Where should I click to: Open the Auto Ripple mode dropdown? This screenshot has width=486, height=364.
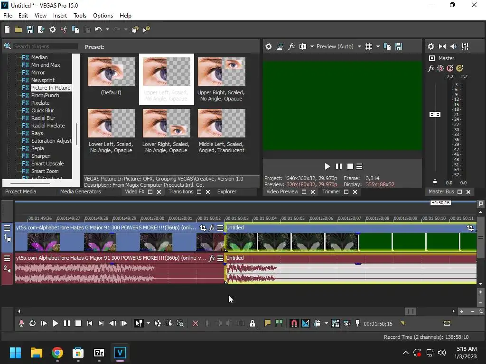(x=326, y=323)
